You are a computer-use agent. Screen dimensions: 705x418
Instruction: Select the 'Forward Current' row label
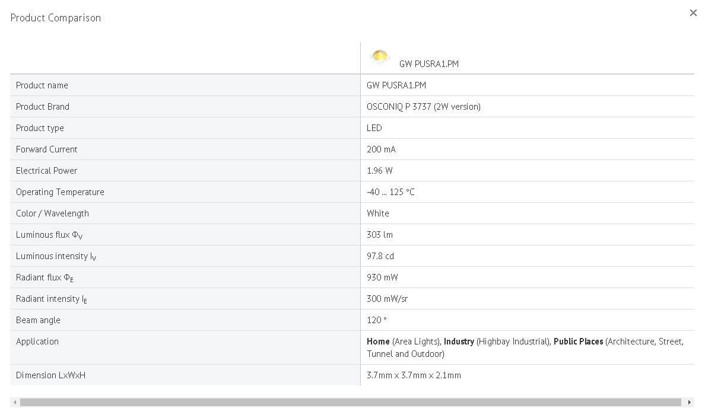[x=46, y=149]
